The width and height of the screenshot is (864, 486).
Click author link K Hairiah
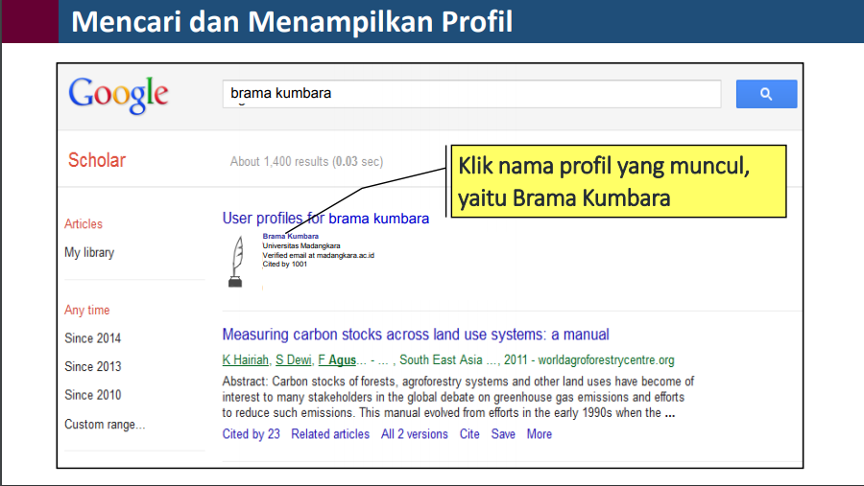[245, 360]
